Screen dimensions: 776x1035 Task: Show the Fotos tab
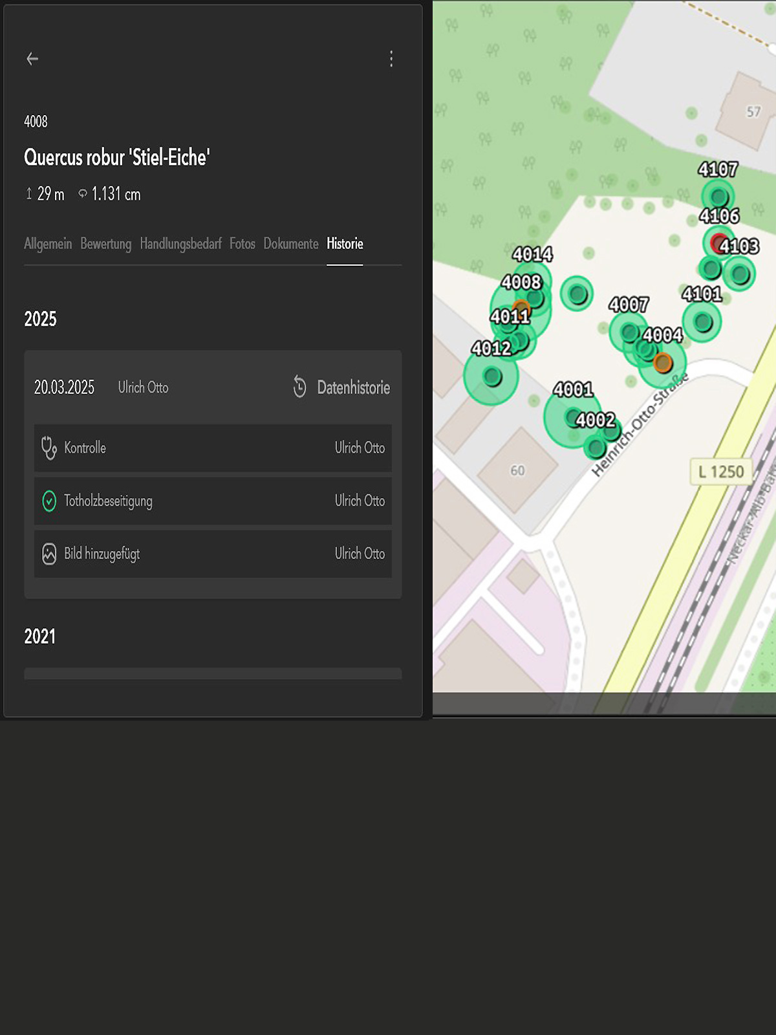242,244
